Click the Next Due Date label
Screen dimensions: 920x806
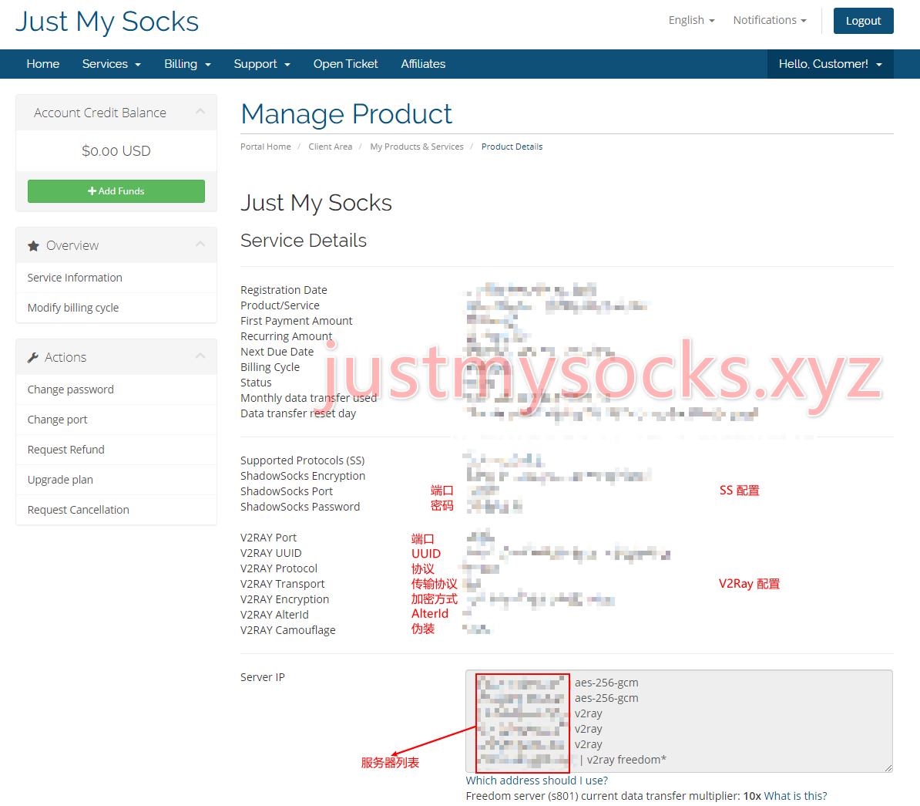pos(277,351)
